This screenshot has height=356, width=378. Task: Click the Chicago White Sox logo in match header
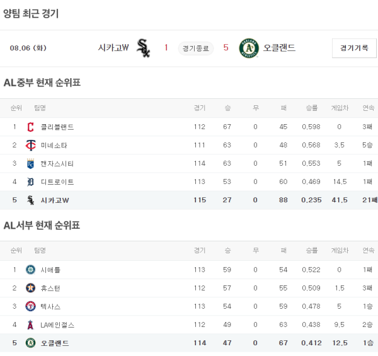coord(143,48)
